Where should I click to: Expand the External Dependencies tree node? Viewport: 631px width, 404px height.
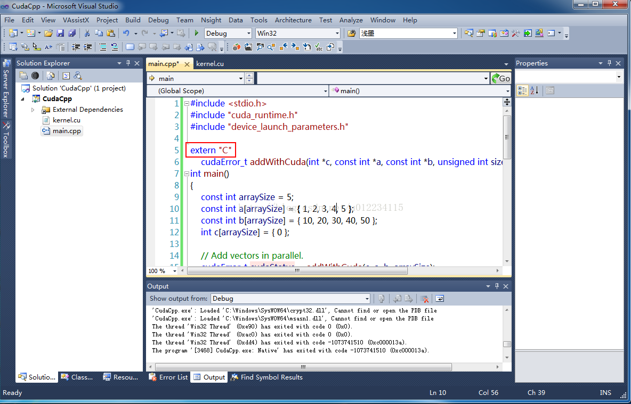[x=33, y=110]
